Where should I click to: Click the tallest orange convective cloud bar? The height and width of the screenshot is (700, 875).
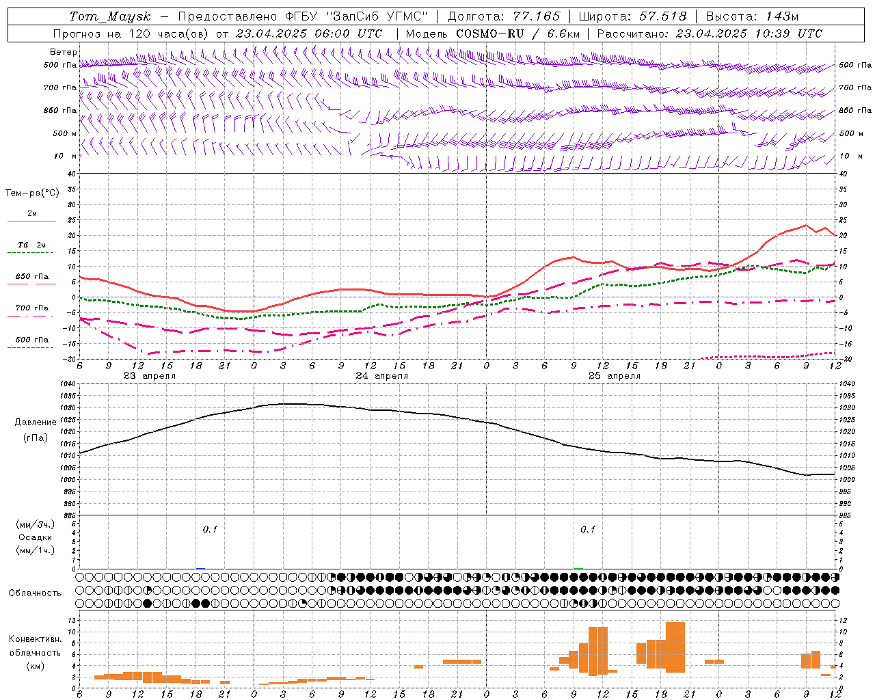(675, 647)
